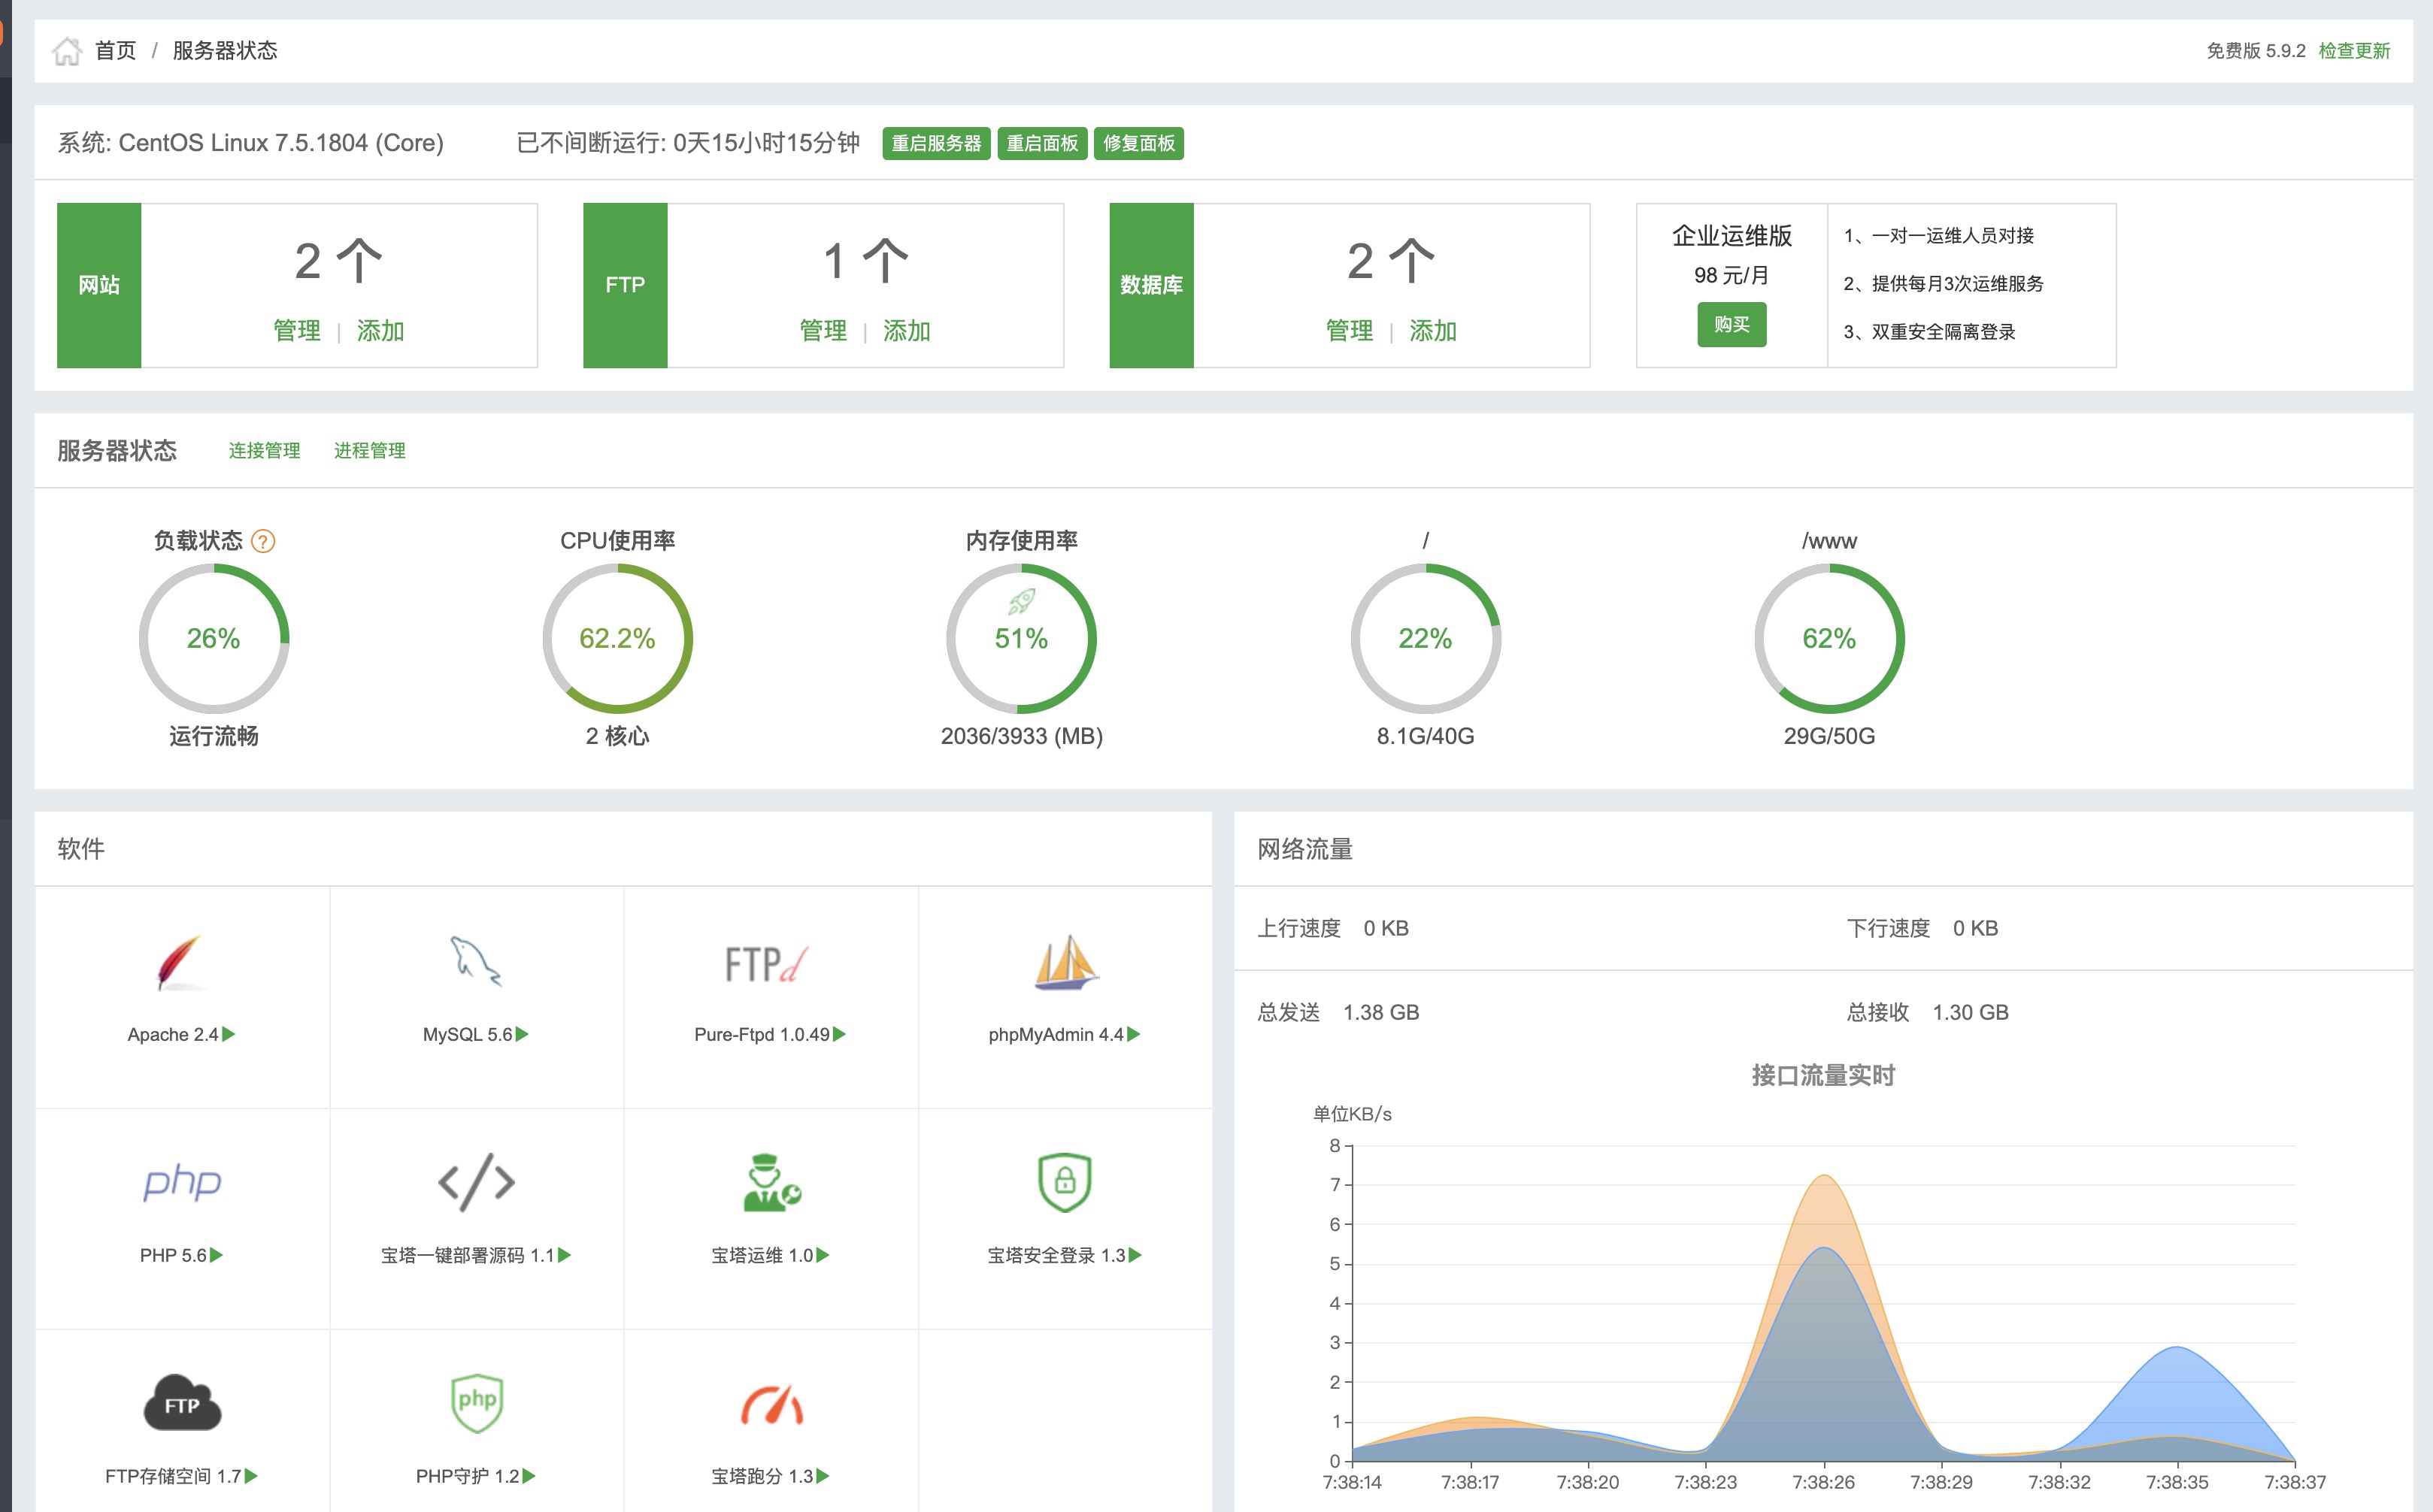Open the 宝塔运维 technician icon
The image size is (2433, 1512).
pyautogui.click(x=771, y=1183)
